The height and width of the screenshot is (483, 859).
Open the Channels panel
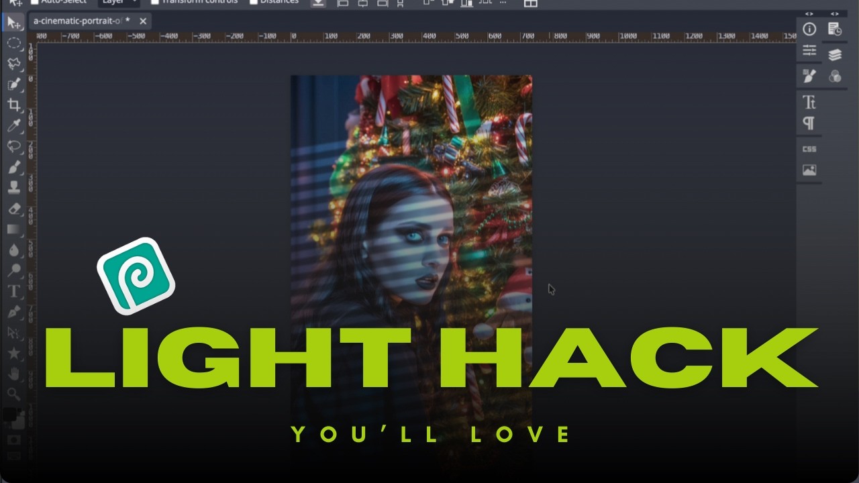click(x=835, y=76)
